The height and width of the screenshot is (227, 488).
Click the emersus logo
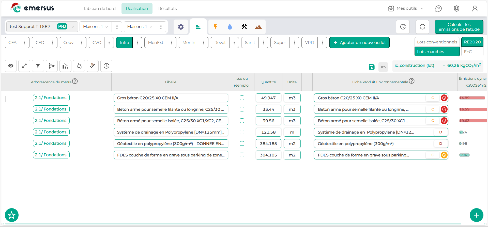click(33, 8)
